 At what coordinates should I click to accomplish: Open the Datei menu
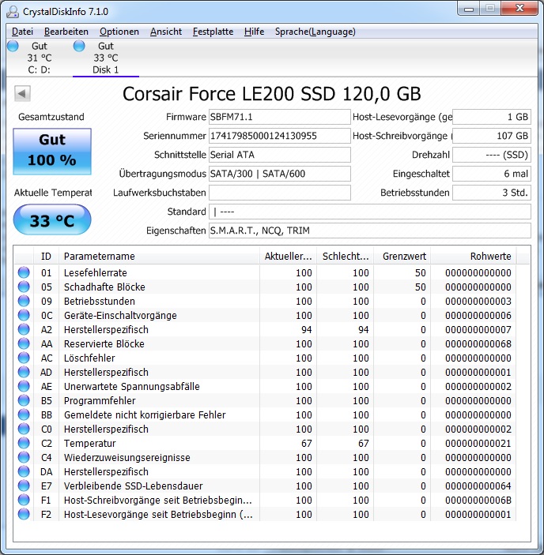[x=22, y=32]
